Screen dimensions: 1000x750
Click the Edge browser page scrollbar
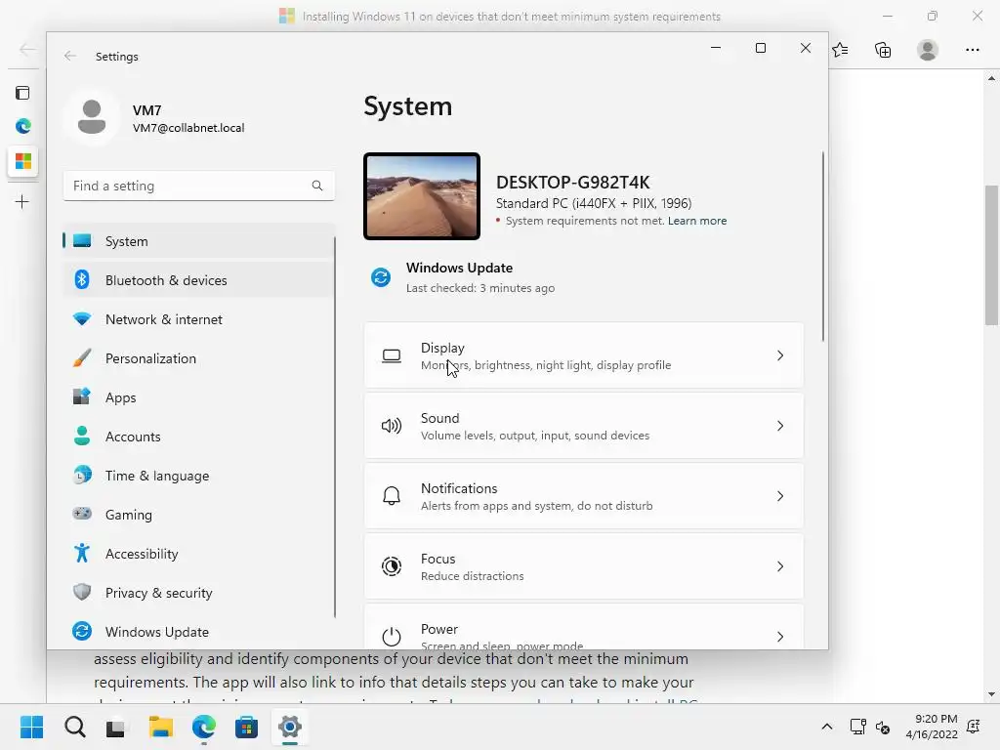(991, 255)
